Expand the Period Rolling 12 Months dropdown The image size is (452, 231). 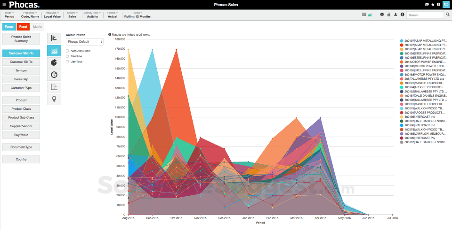coord(137,15)
